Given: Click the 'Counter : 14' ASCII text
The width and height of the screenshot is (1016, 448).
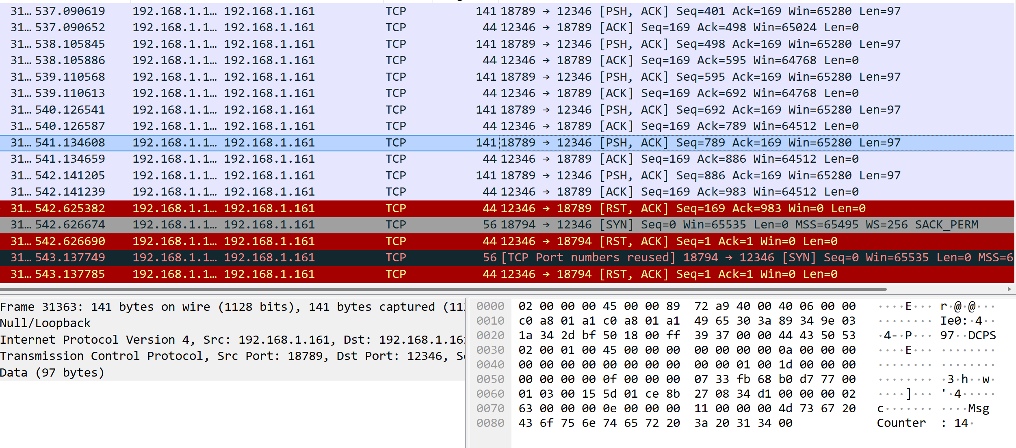Looking at the screenshot, I should [x=923, y=423].
